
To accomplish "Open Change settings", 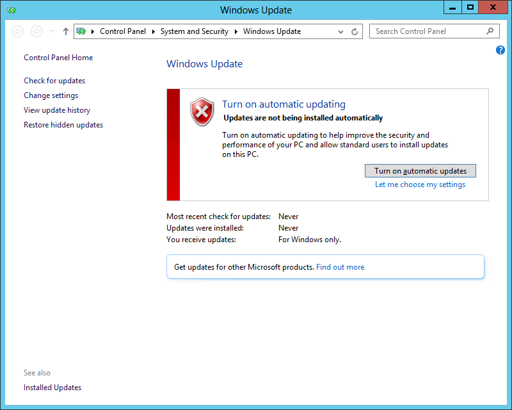I will pyautogui.click(x=51, y=95).
